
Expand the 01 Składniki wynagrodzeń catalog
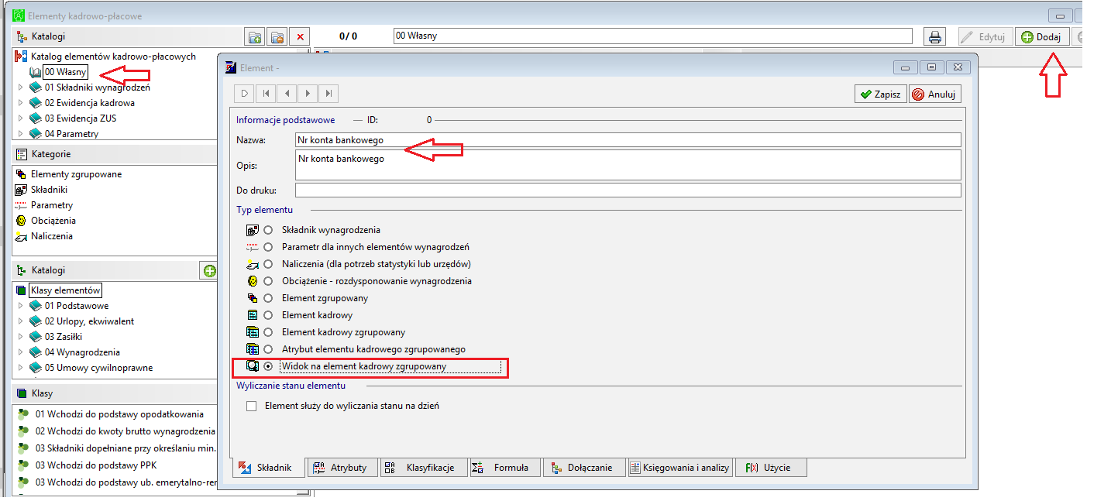21,88
